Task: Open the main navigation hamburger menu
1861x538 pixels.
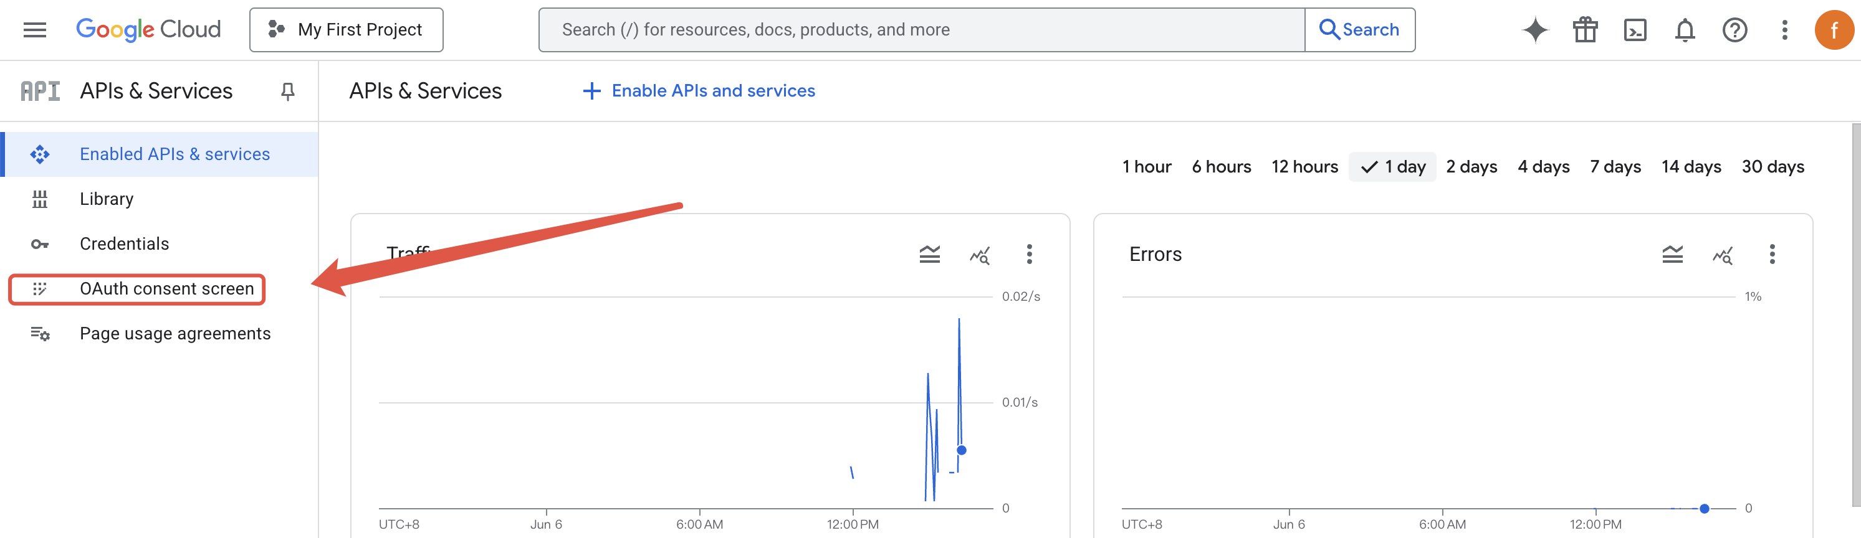Action: (35, 30)
